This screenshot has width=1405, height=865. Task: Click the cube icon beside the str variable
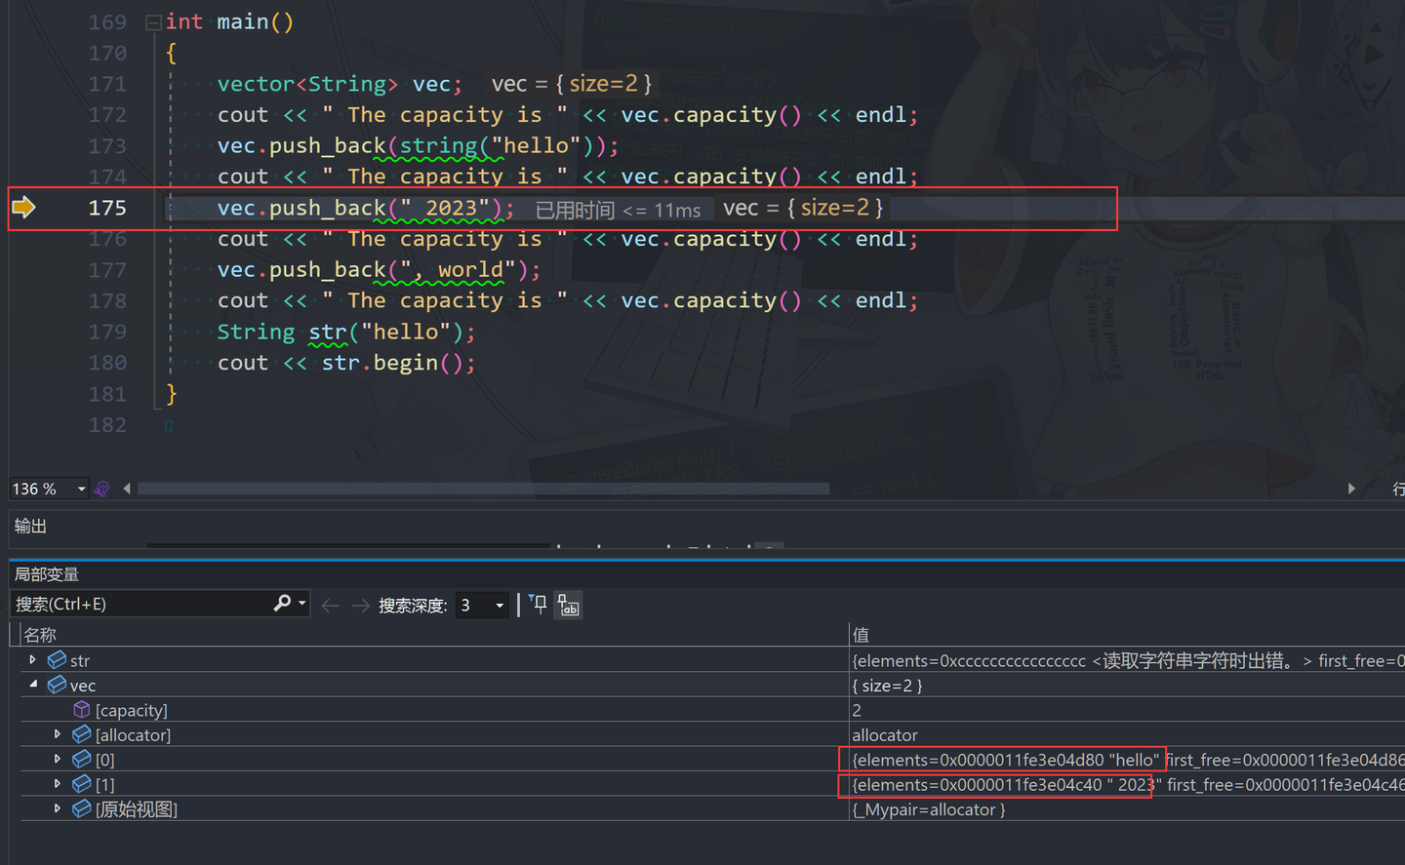[x=57, y=660]
